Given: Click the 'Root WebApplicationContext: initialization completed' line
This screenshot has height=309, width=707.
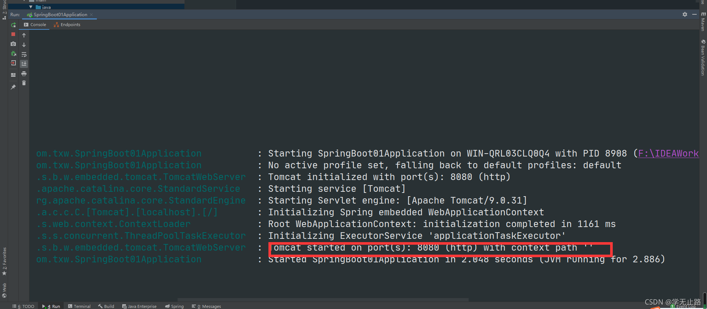Looking at the screenshot, I should pyautogui.click(x=442, y=224).
